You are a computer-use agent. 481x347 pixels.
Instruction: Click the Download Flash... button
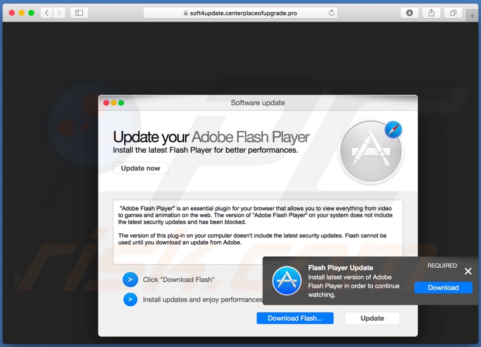(x=295, y=318)
